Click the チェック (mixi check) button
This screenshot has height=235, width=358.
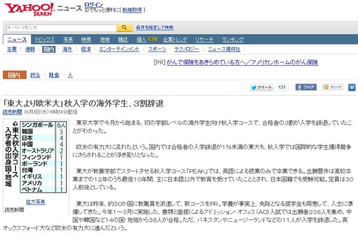333,87
